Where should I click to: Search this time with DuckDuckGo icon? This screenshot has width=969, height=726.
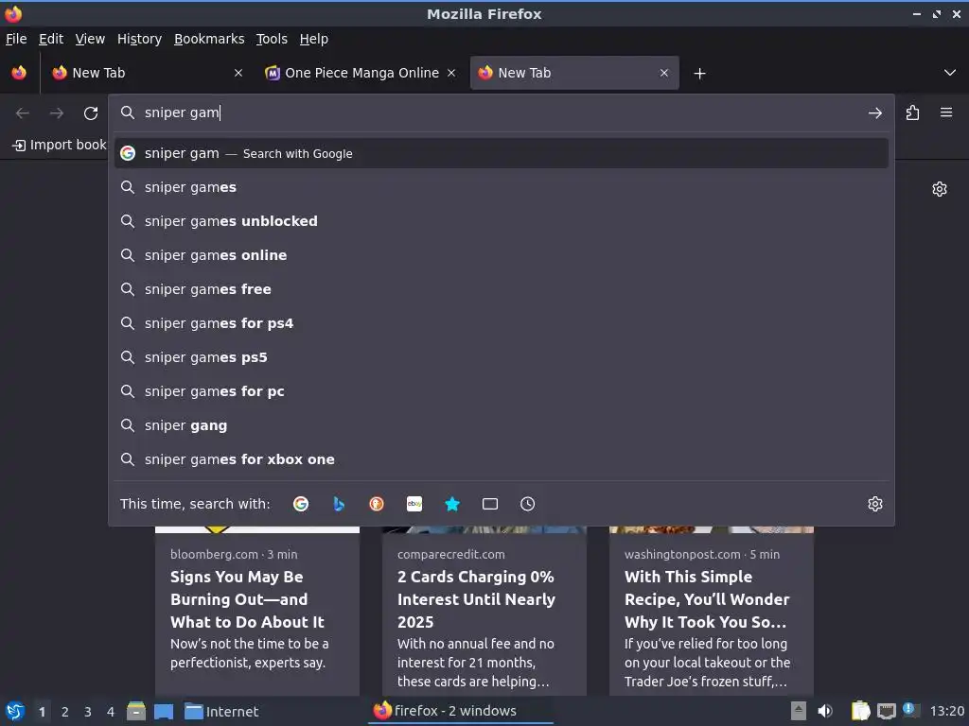(x=377, y=504)
